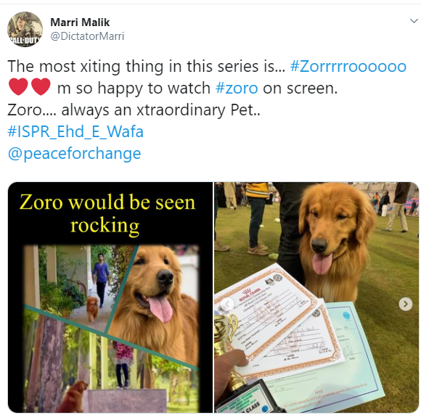421x415 pixels.
Task: Open the #zoro hashtag link
Action: point(237,88)
